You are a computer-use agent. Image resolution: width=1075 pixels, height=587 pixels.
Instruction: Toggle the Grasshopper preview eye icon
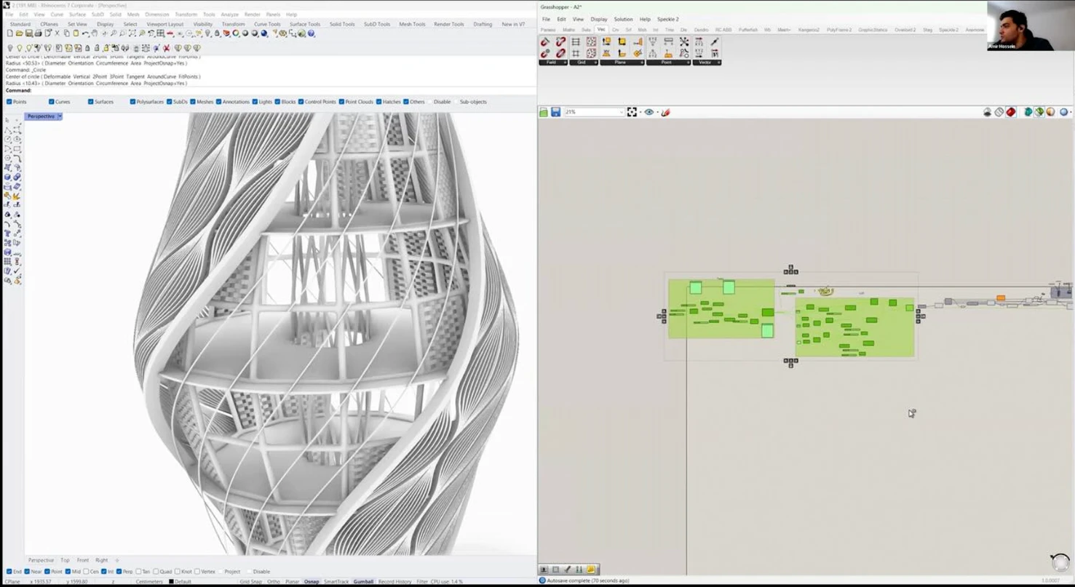648,112
